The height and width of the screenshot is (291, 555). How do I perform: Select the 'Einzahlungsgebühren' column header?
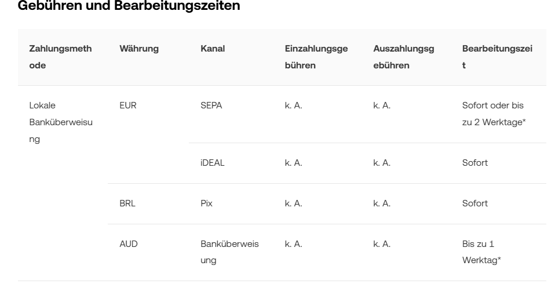click(316, 57)
